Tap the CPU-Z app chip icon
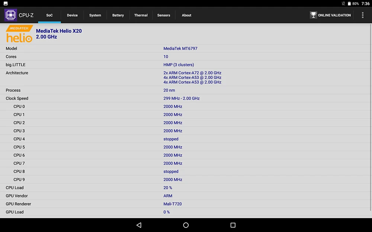This screenshot has height=232, width=372. (x=11, y=15)
